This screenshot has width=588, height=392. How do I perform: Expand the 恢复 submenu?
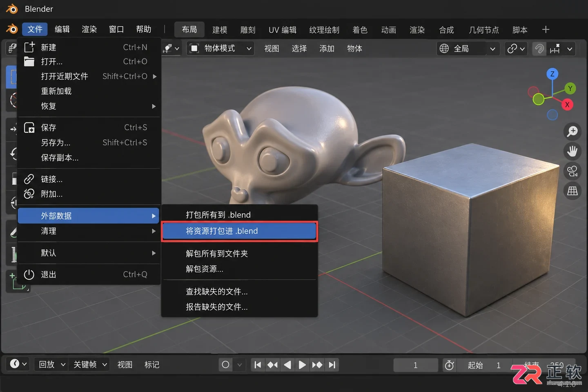[x=89, y=106]
